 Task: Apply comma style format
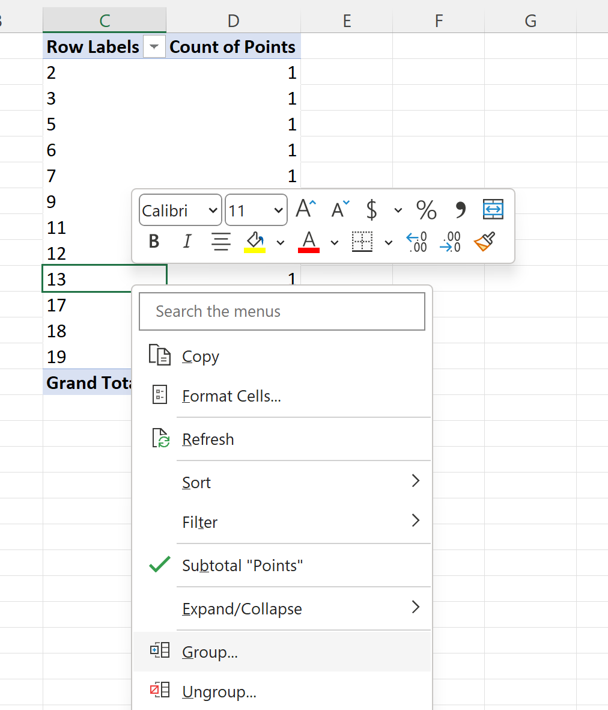click(x=460, y=210)
